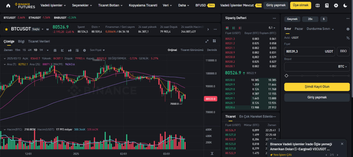
Task: Change order book 0,1 grouping dropdown
Action: coord(272,28)
